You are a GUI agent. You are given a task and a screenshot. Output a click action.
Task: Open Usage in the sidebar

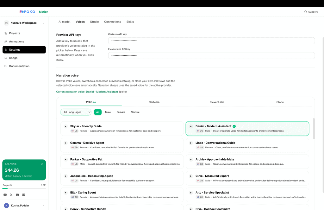click(24, 58)
